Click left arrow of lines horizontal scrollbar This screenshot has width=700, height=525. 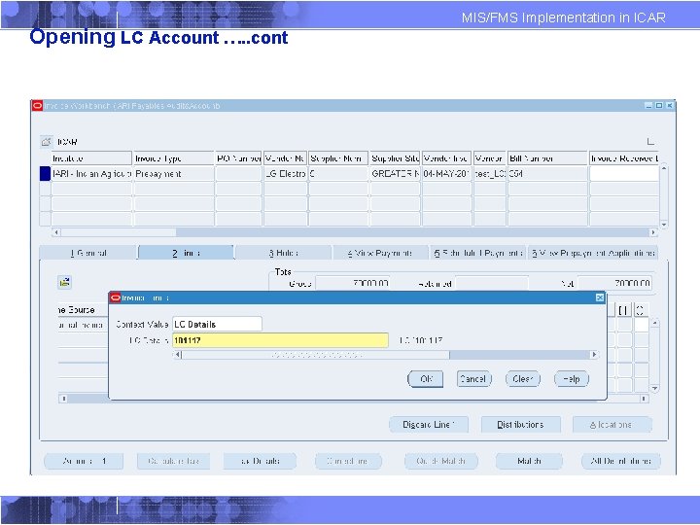(63, 399)
